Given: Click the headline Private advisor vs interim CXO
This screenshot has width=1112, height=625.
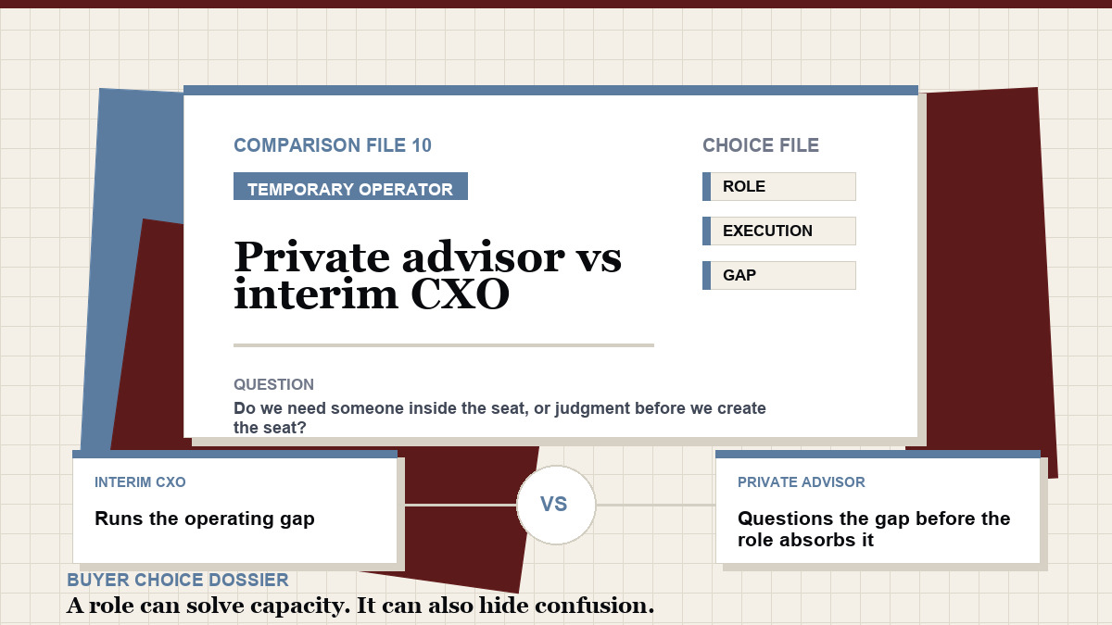Looking at the screenshot, I should 427,275.
